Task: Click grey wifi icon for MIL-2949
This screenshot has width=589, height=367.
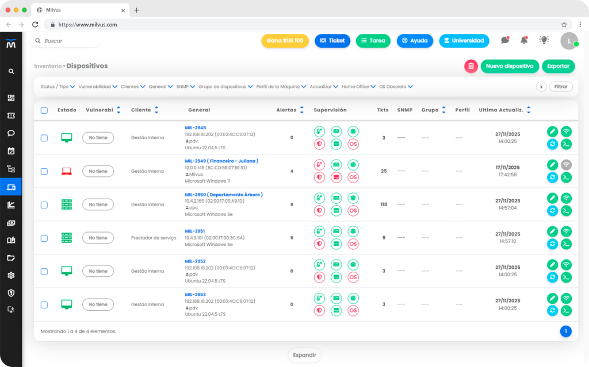Action: [566, 165]
